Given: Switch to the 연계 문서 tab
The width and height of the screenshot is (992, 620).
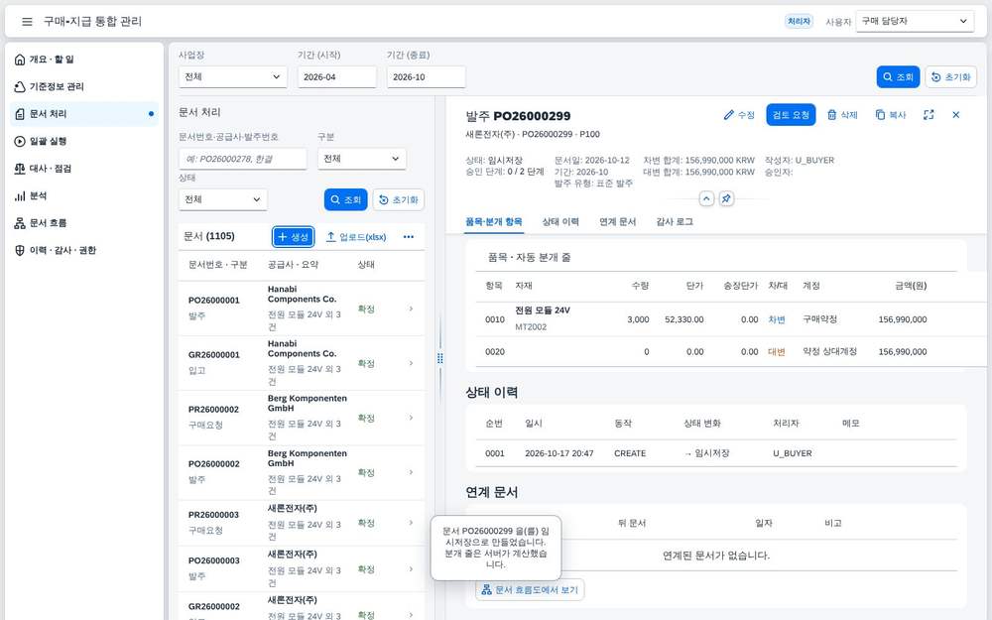Looking at the screenshot, I should [x=617, y=221].
